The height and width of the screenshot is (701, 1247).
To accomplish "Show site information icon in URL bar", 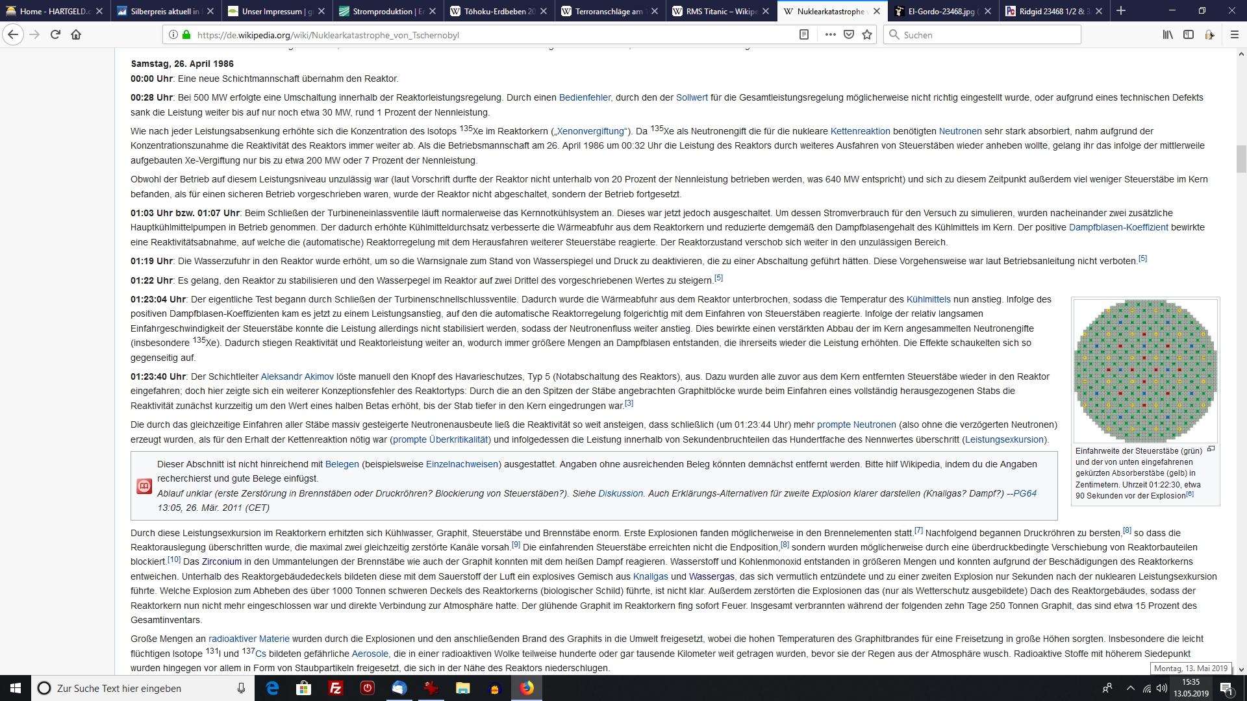I will tap(173, 35).
